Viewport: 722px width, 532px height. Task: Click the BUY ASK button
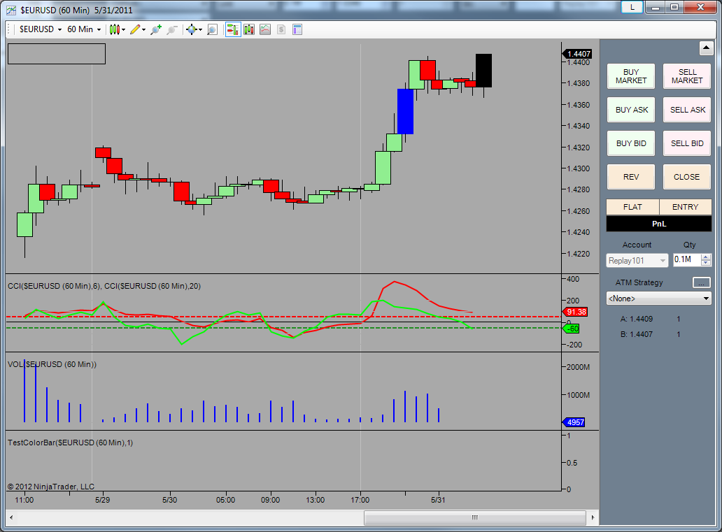tap(631, 110)
